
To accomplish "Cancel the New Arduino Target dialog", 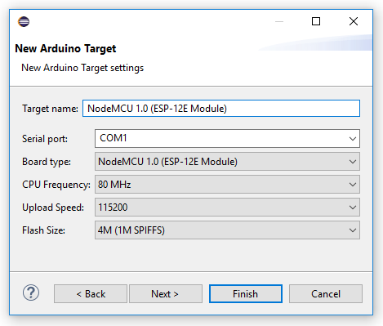I will click(x=326, y=294).
